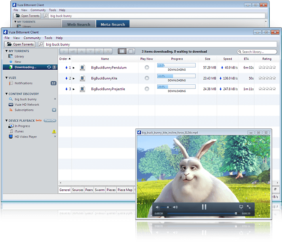282x242 pixels.
Task: Collapse the CONTENT DISCOVERY section
Action: click(6, 94)
